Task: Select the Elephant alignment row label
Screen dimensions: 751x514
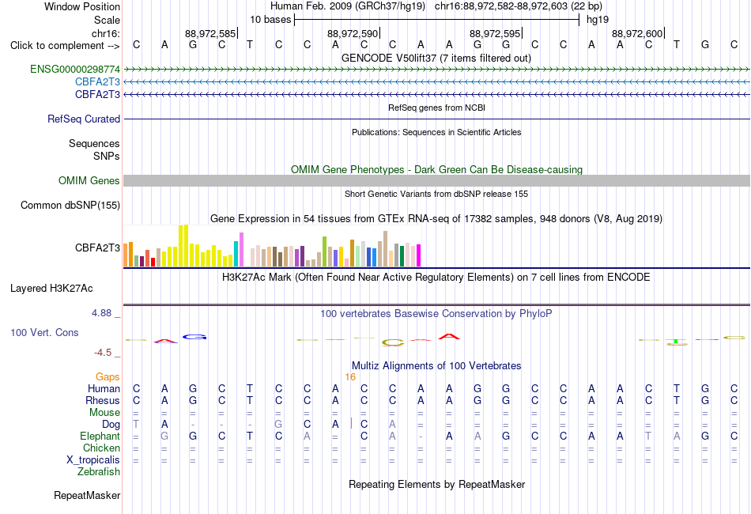Action: pyautogui.click(x=100, y=437)
